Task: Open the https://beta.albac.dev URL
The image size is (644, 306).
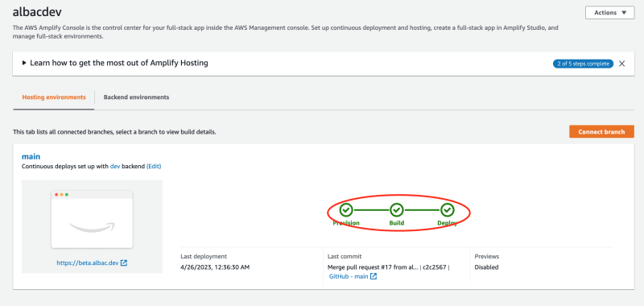Action: pos(88,263)
